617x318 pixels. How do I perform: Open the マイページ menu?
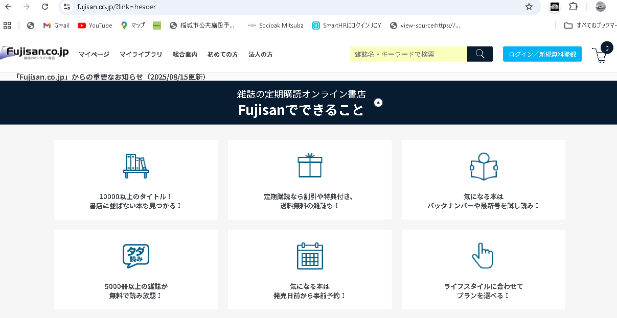click(x=94, y=55)
